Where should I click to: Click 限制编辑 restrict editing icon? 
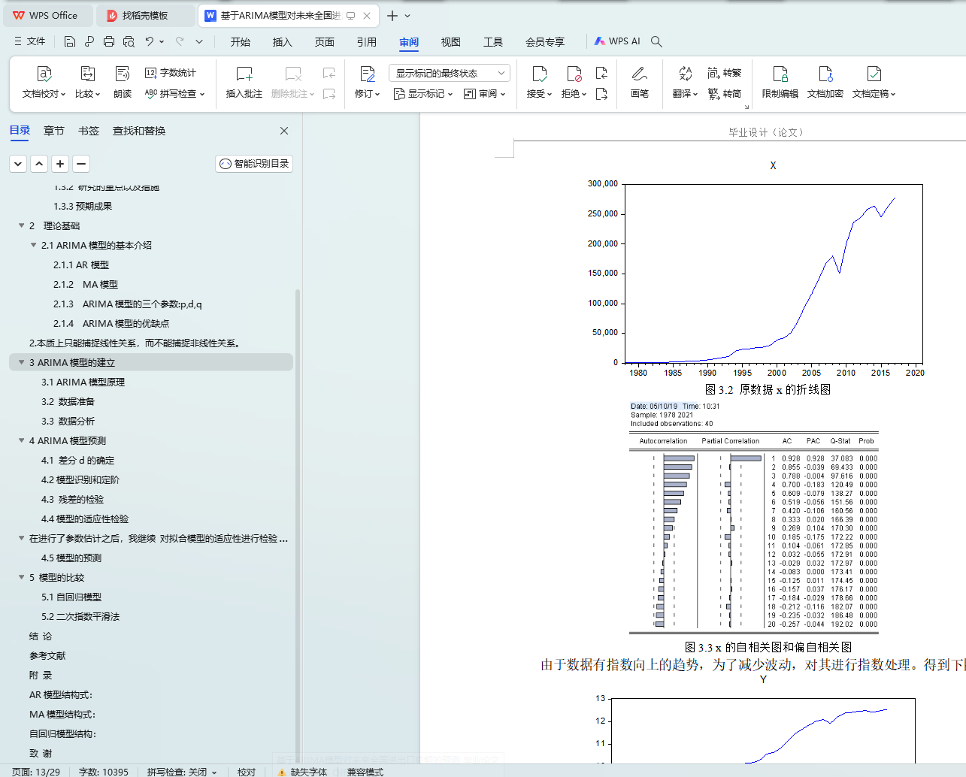click(780, 74)
